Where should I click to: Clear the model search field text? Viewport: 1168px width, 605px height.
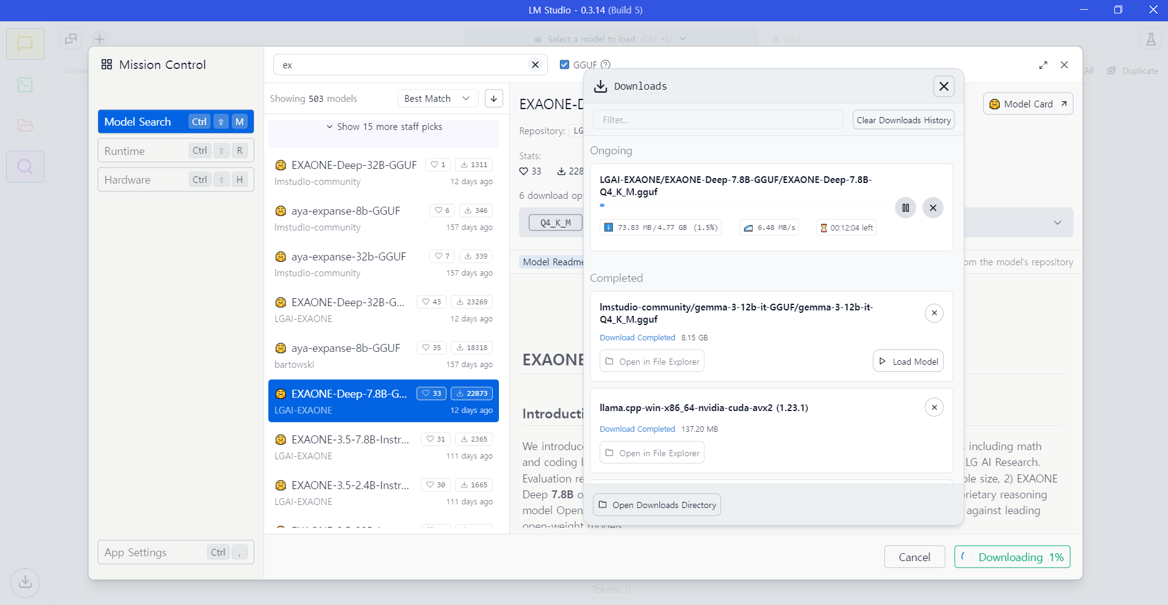point(535,65)
